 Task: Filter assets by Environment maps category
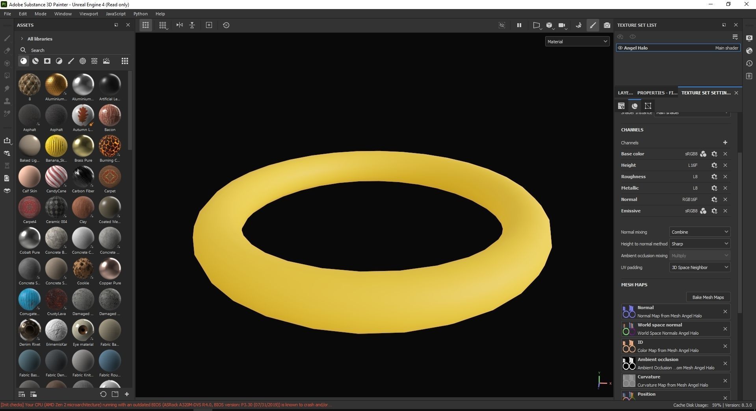[106, 61]
